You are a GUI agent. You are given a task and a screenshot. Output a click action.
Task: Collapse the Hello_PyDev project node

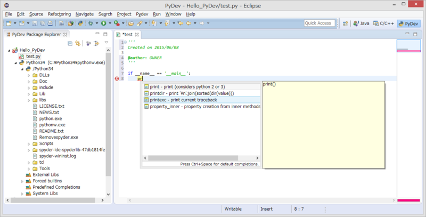(x=9, y=50)
